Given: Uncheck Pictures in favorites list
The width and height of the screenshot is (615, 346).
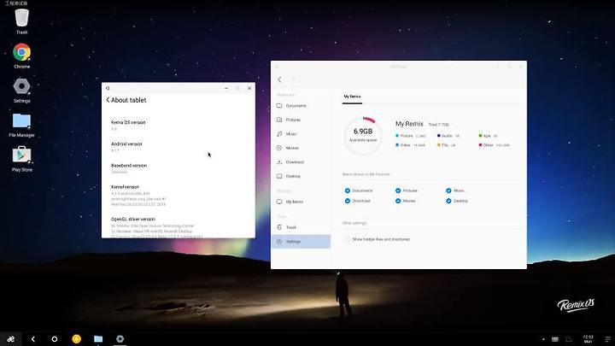Looking at the screenshot, I should 398,191.
